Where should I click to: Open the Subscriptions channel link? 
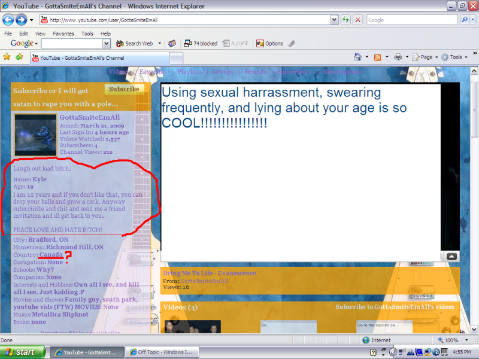[342, 72]
